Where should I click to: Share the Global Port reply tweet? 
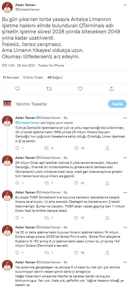107,253
